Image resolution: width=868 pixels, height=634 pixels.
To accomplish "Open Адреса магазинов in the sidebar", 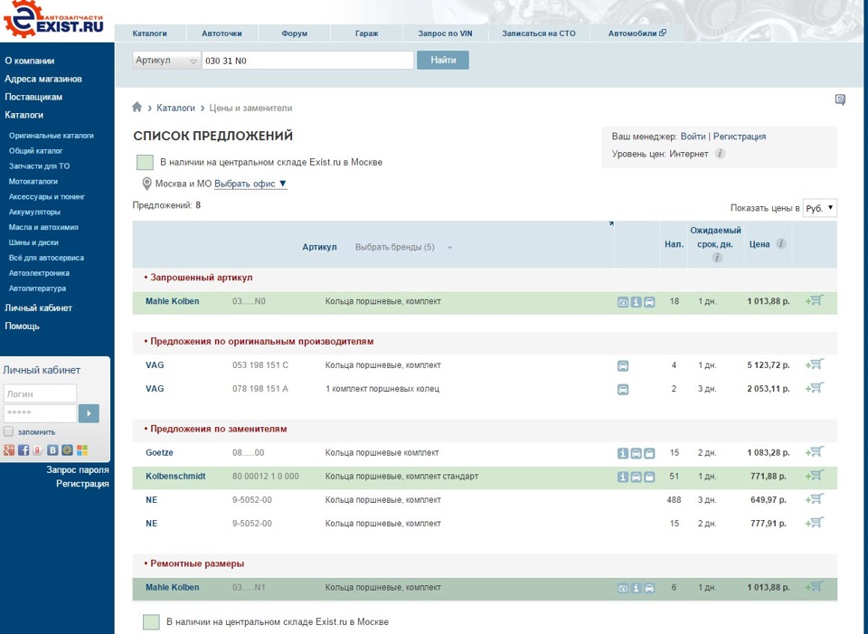I will point(43,79).
